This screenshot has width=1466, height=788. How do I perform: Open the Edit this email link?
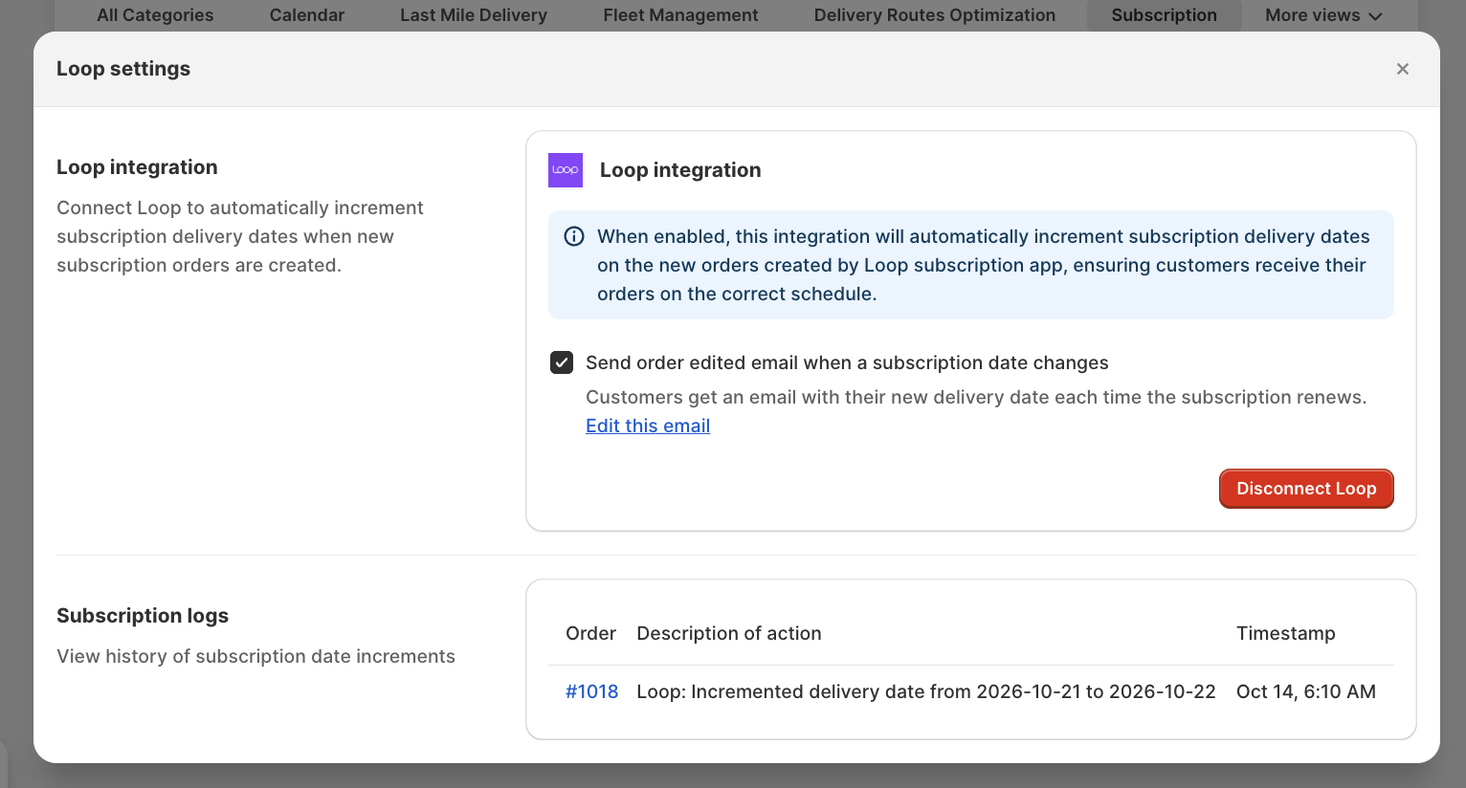[x=648, y=426]
